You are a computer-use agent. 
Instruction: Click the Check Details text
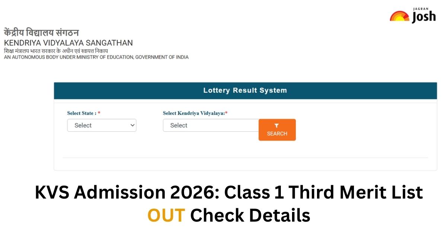coord(250,215)
